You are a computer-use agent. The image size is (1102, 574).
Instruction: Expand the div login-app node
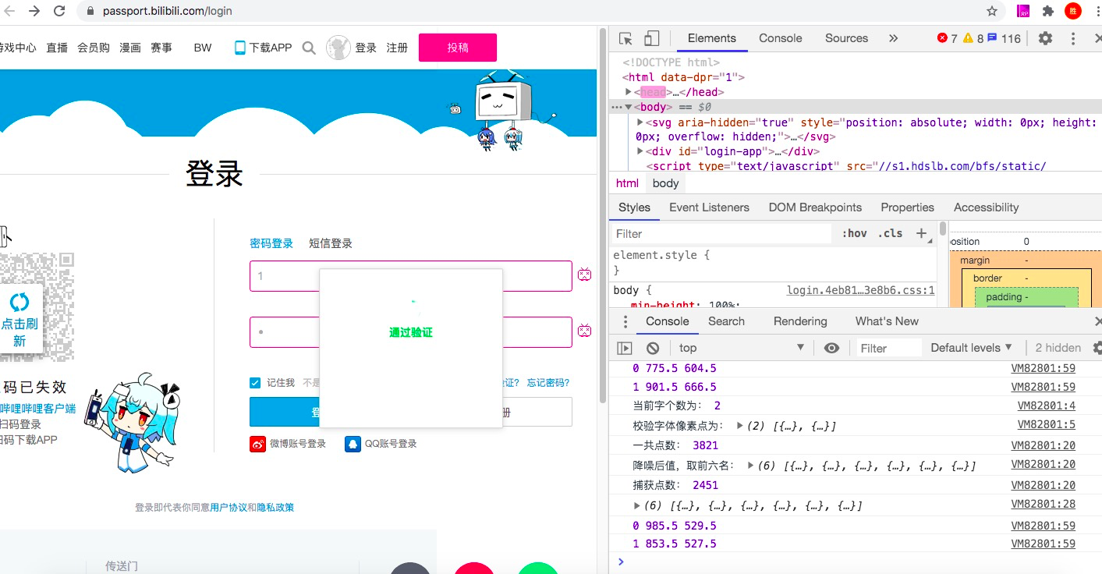[x=640, y=151]
